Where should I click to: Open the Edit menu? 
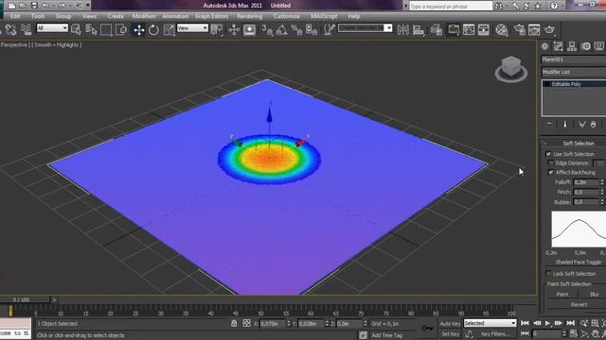pyautogui.click(x=15, y=16)
